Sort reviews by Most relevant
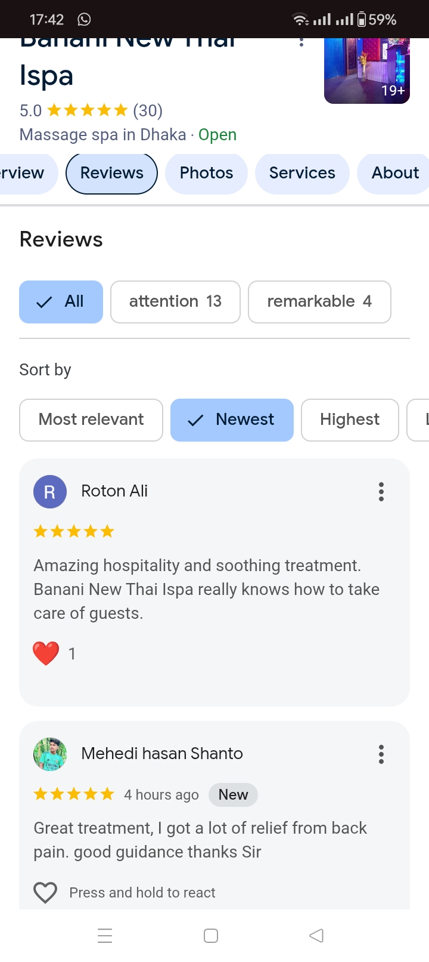The image size is (429, 962). click(91, 420)
